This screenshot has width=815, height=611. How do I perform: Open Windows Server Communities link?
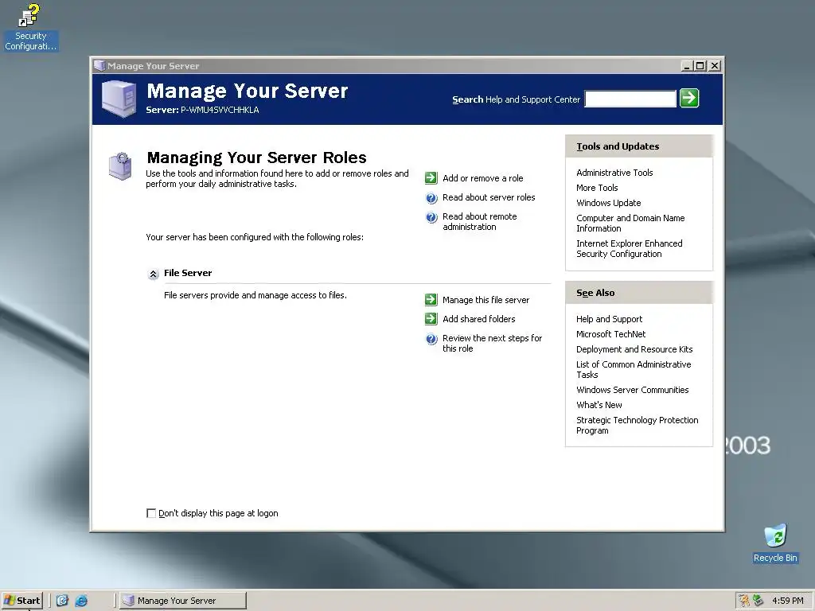point(633,390)
